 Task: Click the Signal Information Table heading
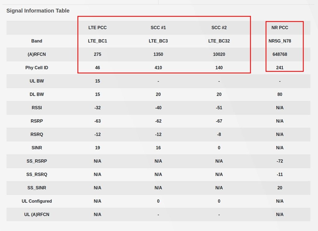pos(38,11)
